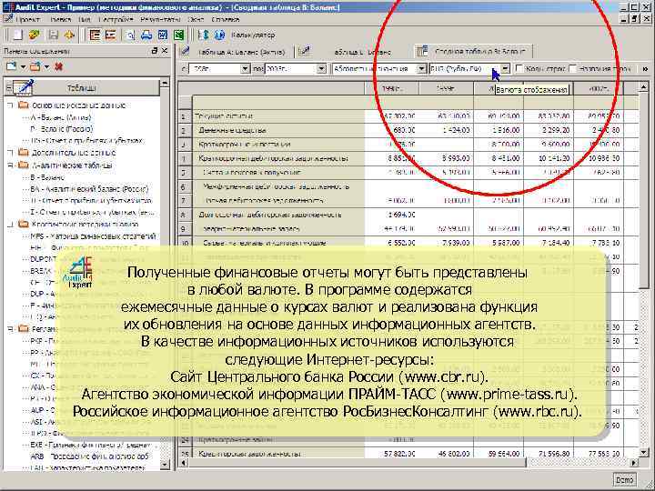The image size is (655, 491).
Task: Select the 'ARB' tree item near bottom
Action: click(x=89, y=456)
